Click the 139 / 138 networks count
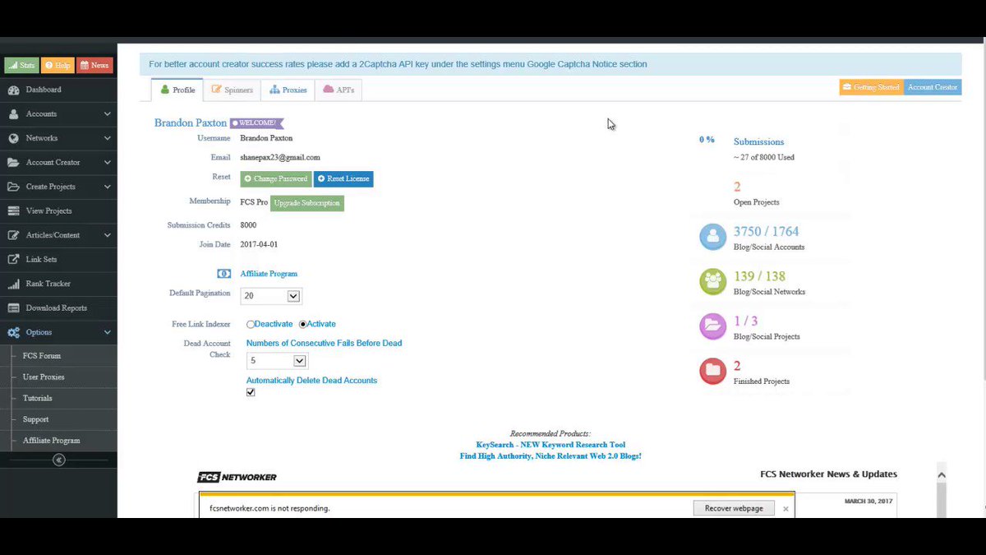986x555 pixels. coord(759,276)
